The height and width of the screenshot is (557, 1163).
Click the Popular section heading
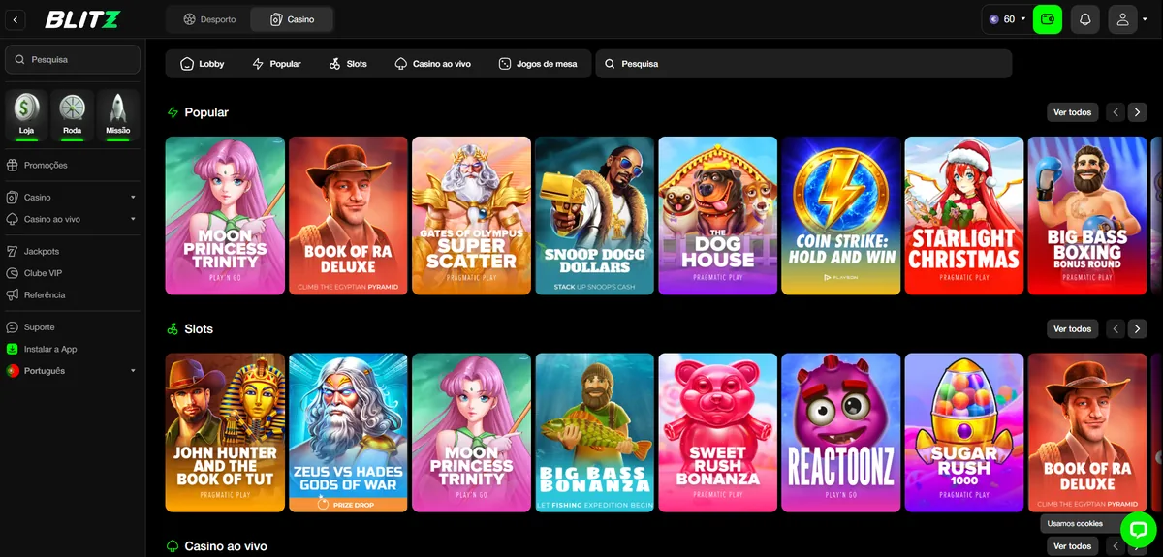(x=206, y=112)
